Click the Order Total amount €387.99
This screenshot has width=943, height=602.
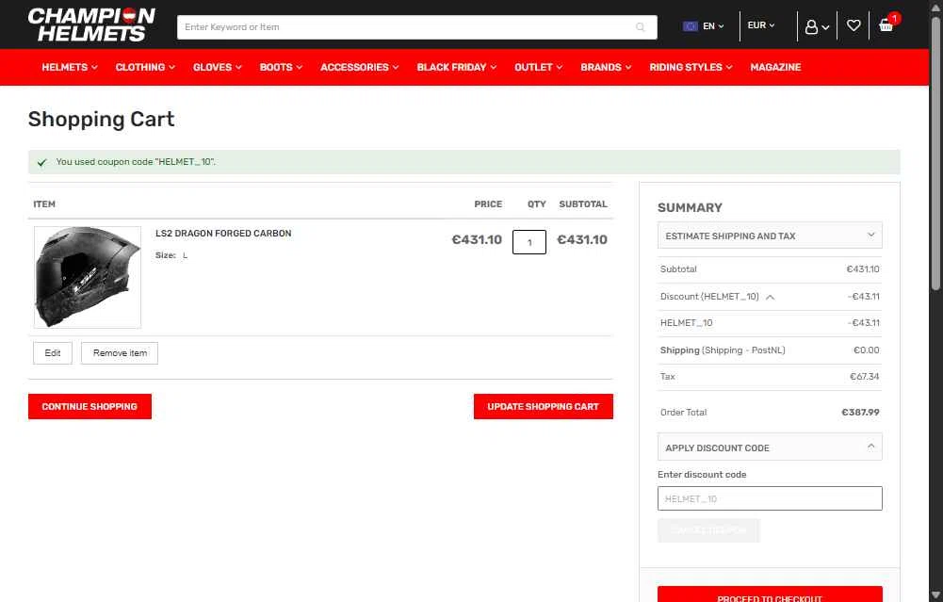(860, 413)
